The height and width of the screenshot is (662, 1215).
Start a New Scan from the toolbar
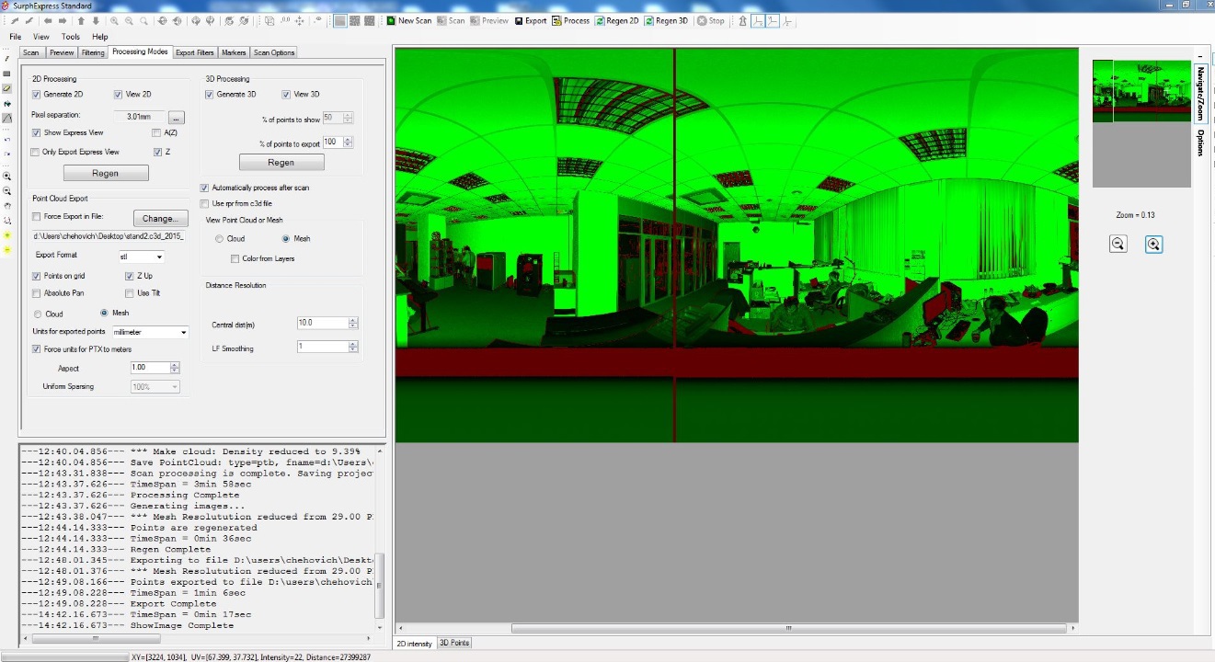coord(408,20)
